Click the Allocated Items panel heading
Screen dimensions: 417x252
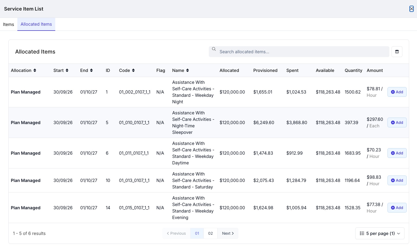35,52
